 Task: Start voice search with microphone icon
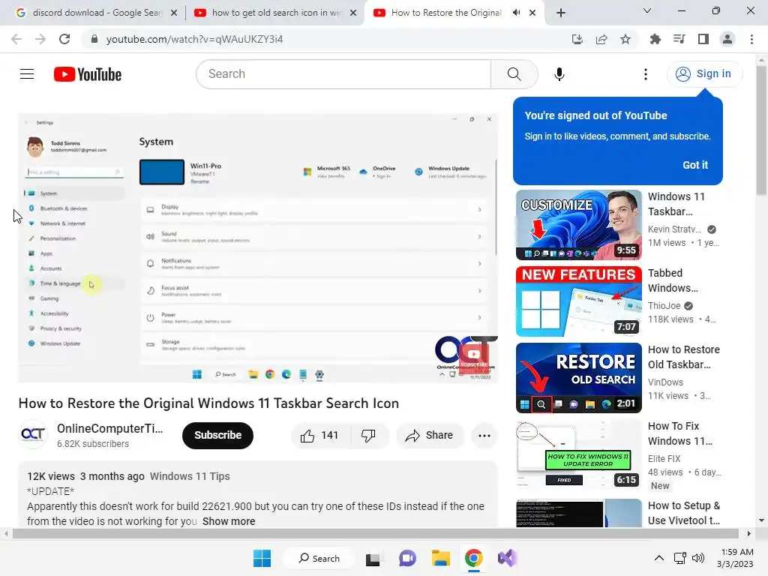coord(559,74)
